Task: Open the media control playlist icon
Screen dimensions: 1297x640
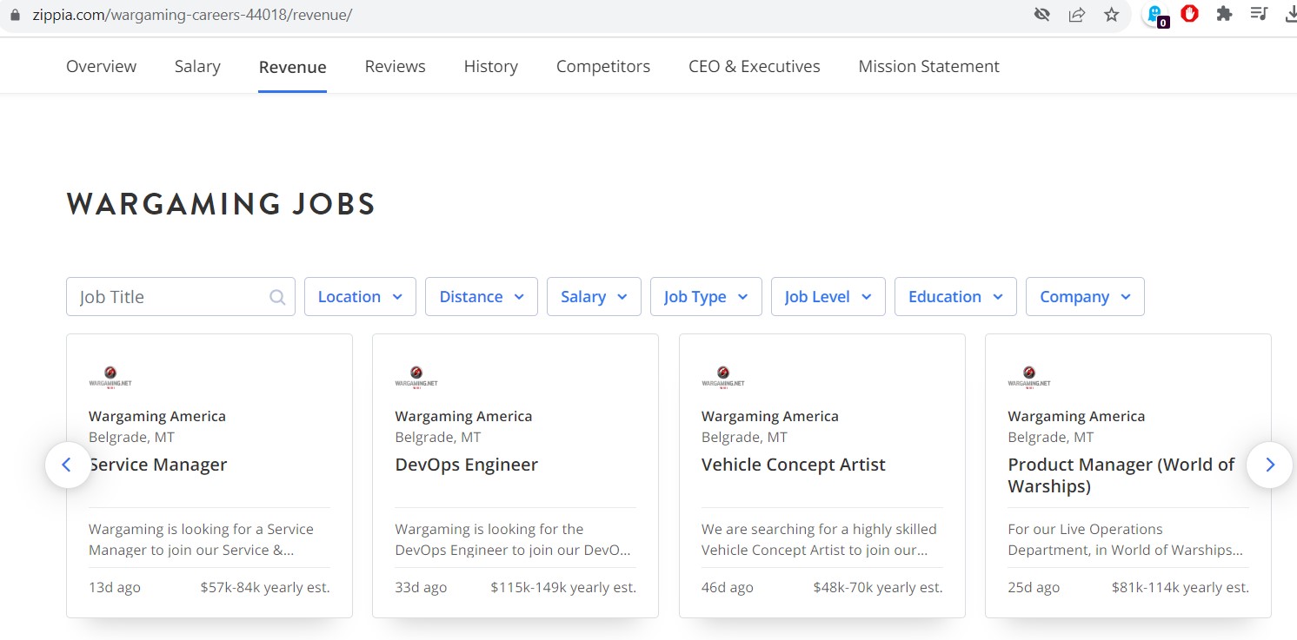Action: click(x=1259, y=14)
